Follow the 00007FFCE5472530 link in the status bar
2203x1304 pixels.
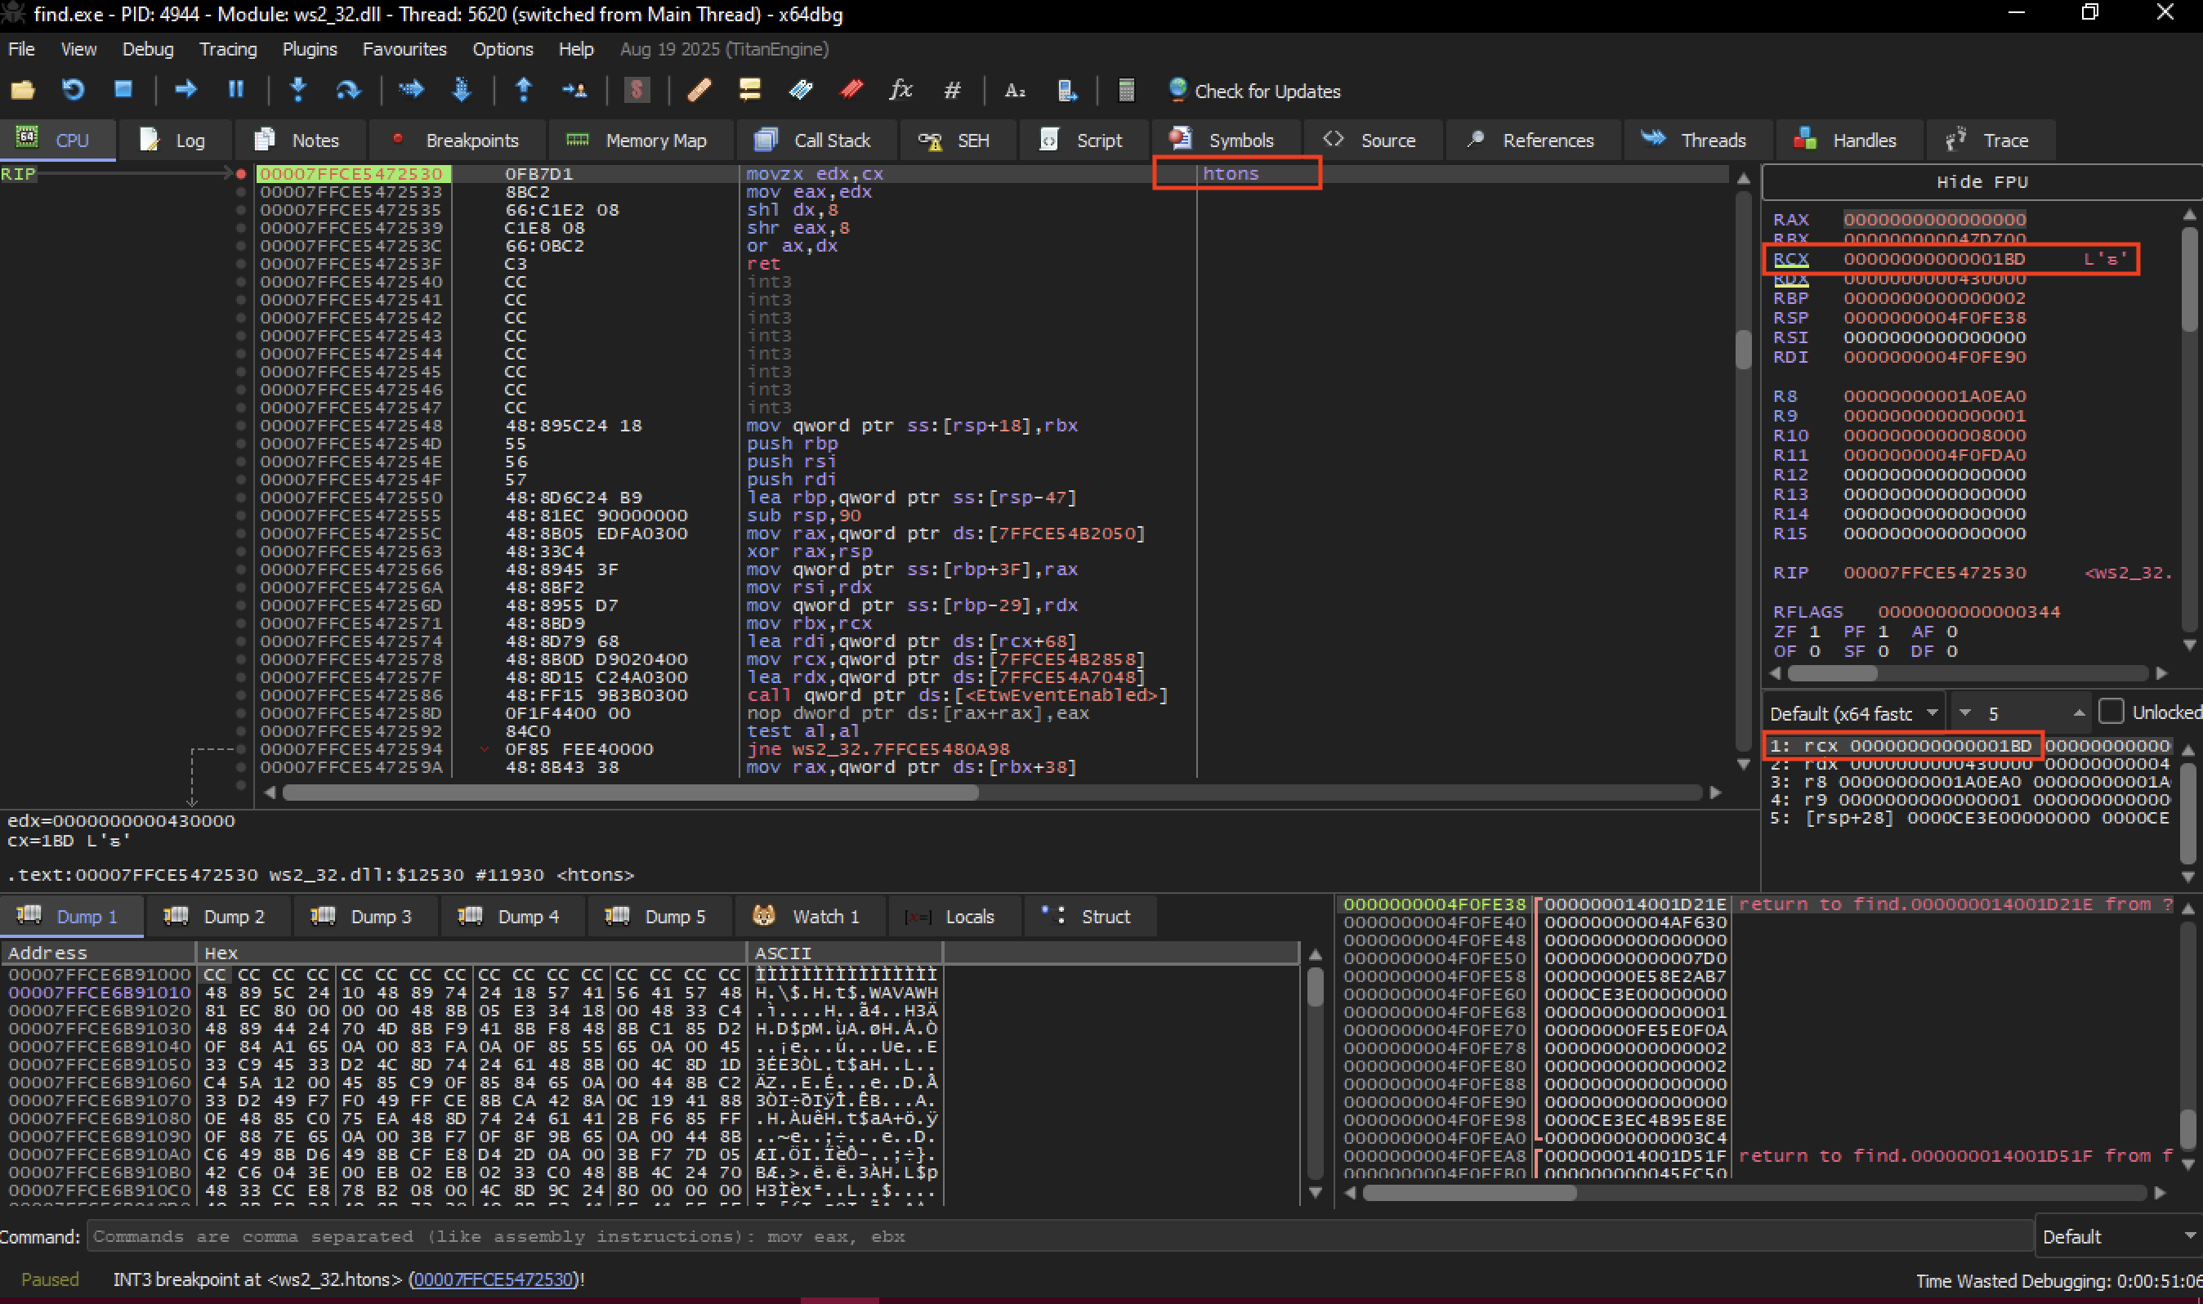[x=493, y=1279]
